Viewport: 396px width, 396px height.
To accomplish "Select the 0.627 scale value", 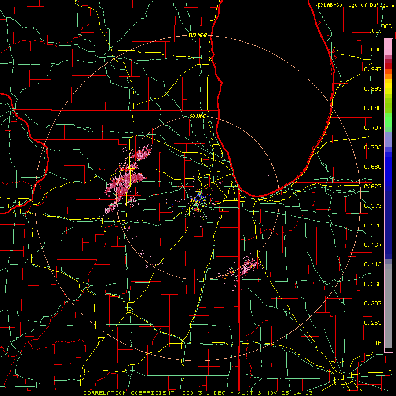I will [373, 187].
